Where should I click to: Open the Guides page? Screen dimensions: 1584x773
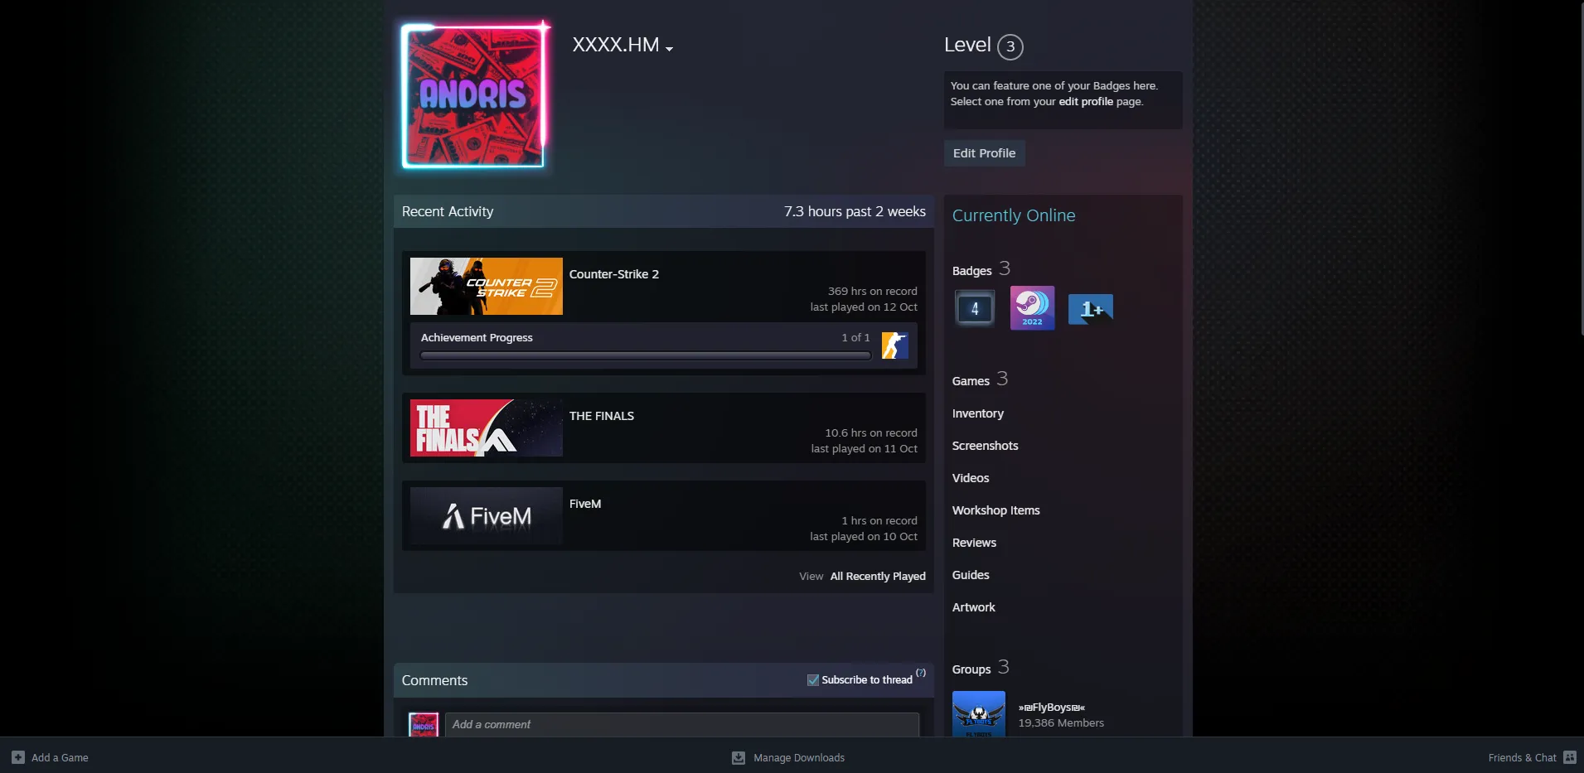click(x=971, y=575)
